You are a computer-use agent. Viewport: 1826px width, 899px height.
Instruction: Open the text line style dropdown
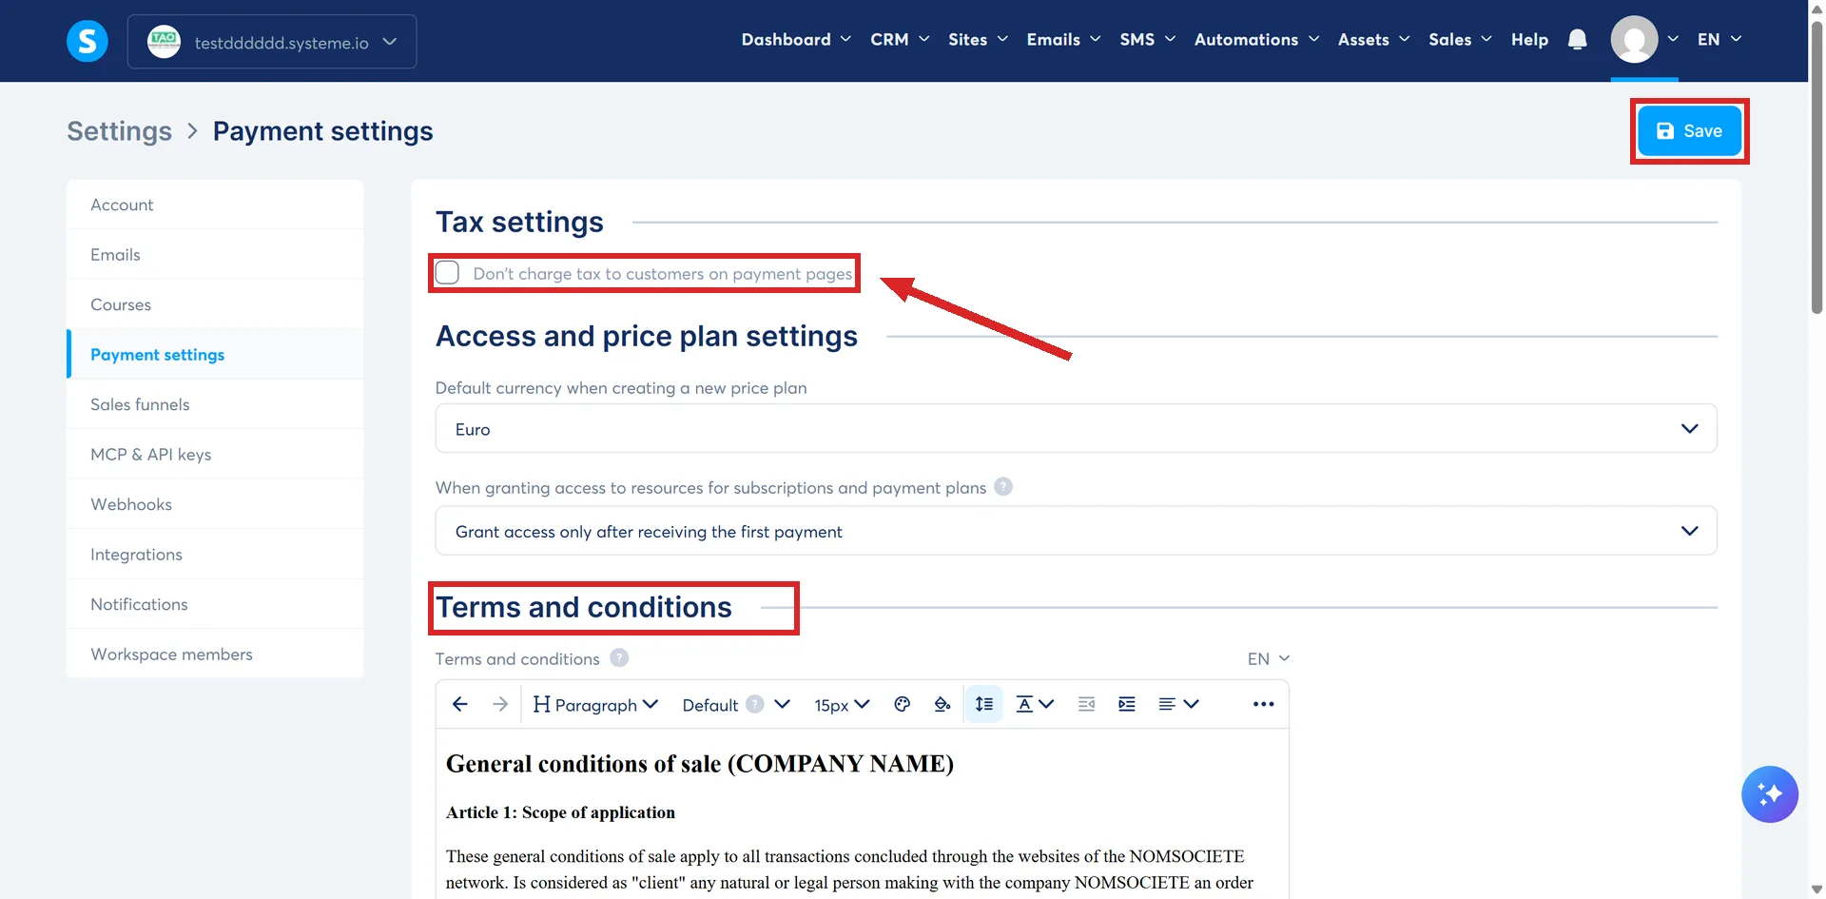(x=1035, y=704)
